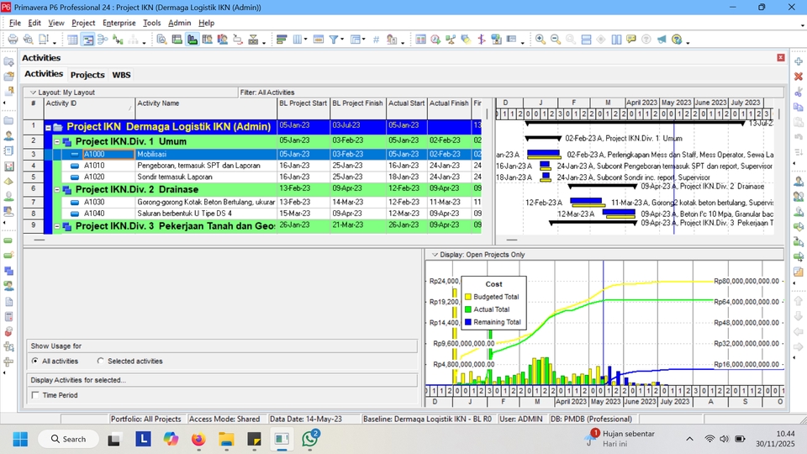Click the Renumber hash icon
Viewport: 807px width, 454px height.
pos(377,40)
